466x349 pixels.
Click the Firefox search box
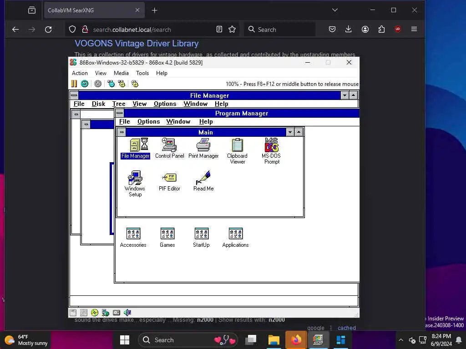(279, 30)
